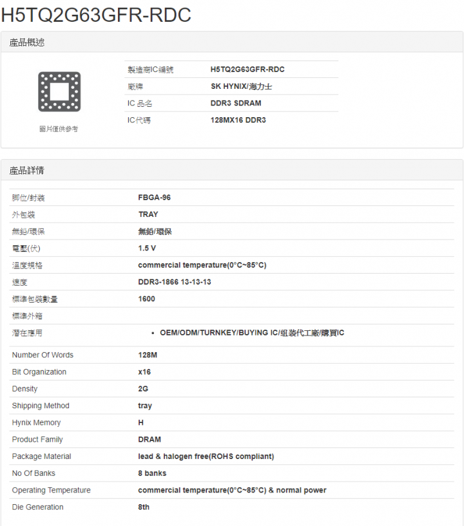The height and width of the screenshot is (526, 464).
Task: Click the BGA chip package icon
Action: [59, 91]
